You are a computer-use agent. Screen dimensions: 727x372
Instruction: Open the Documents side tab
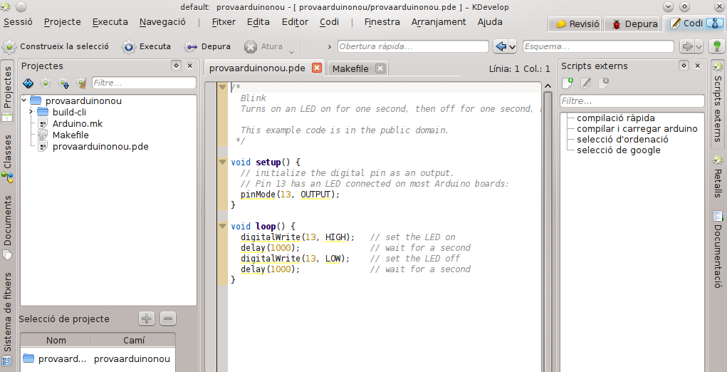[8, 227]
